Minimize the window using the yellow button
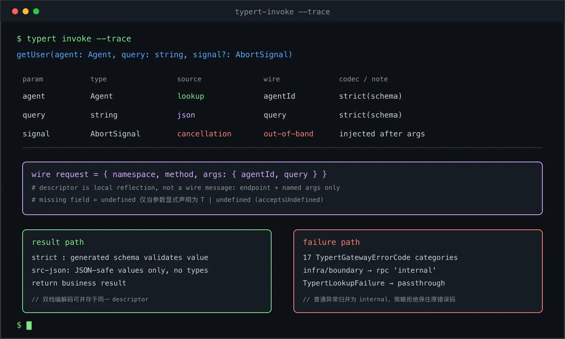The width and height of the screenshot is (565, 339). click(26, 11)
